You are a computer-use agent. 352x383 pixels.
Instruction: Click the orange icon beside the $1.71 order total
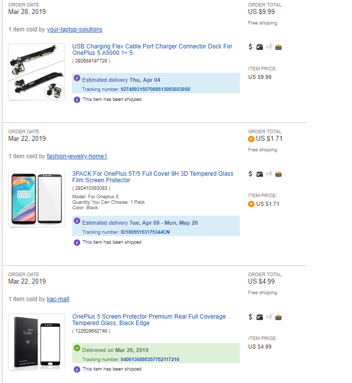coord(251,139)
